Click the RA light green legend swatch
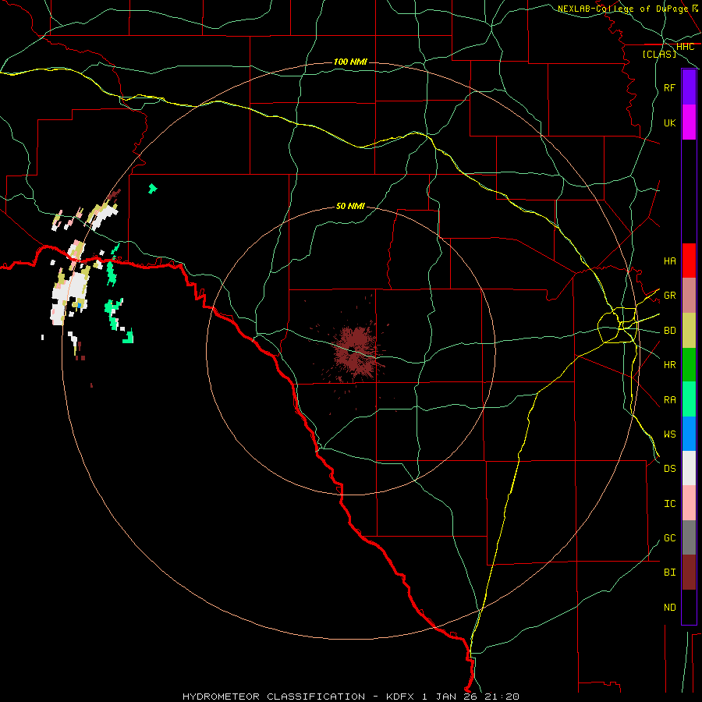The width and height of the screenshot is (702, 702). [x=689, y=399]
